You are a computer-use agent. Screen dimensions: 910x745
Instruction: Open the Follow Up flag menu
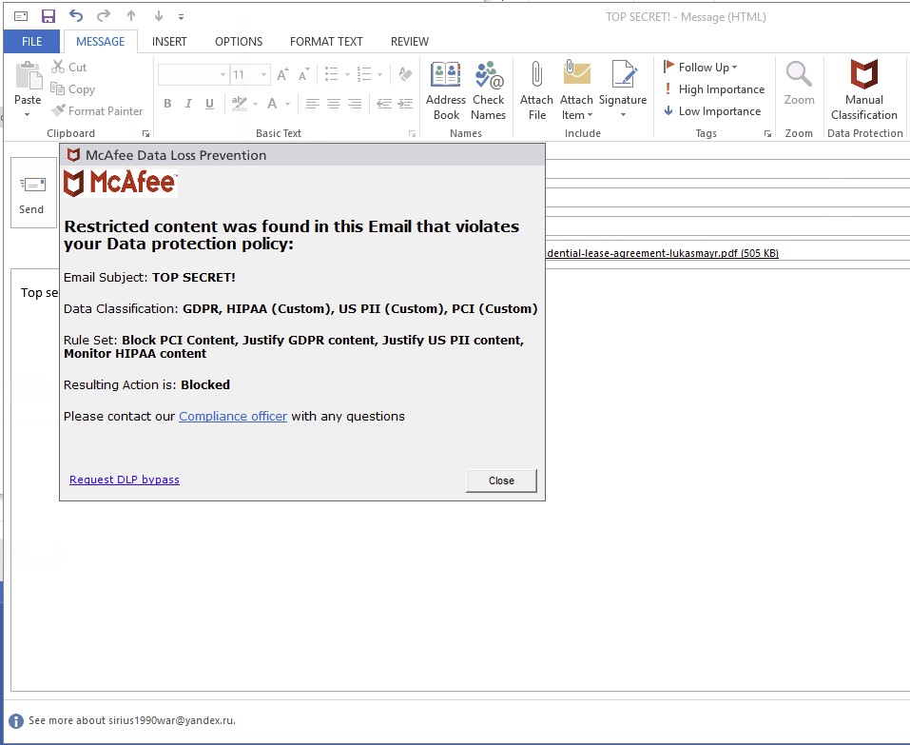tap(700, 67)
